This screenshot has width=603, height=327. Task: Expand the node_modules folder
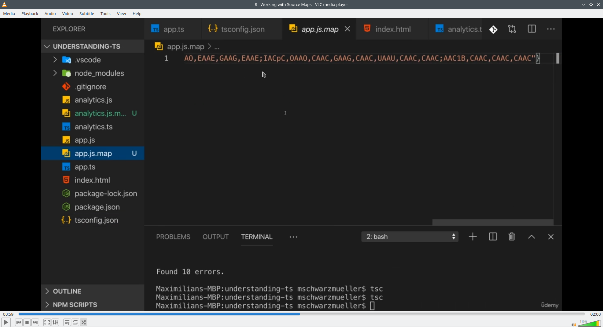click(93, 73)
